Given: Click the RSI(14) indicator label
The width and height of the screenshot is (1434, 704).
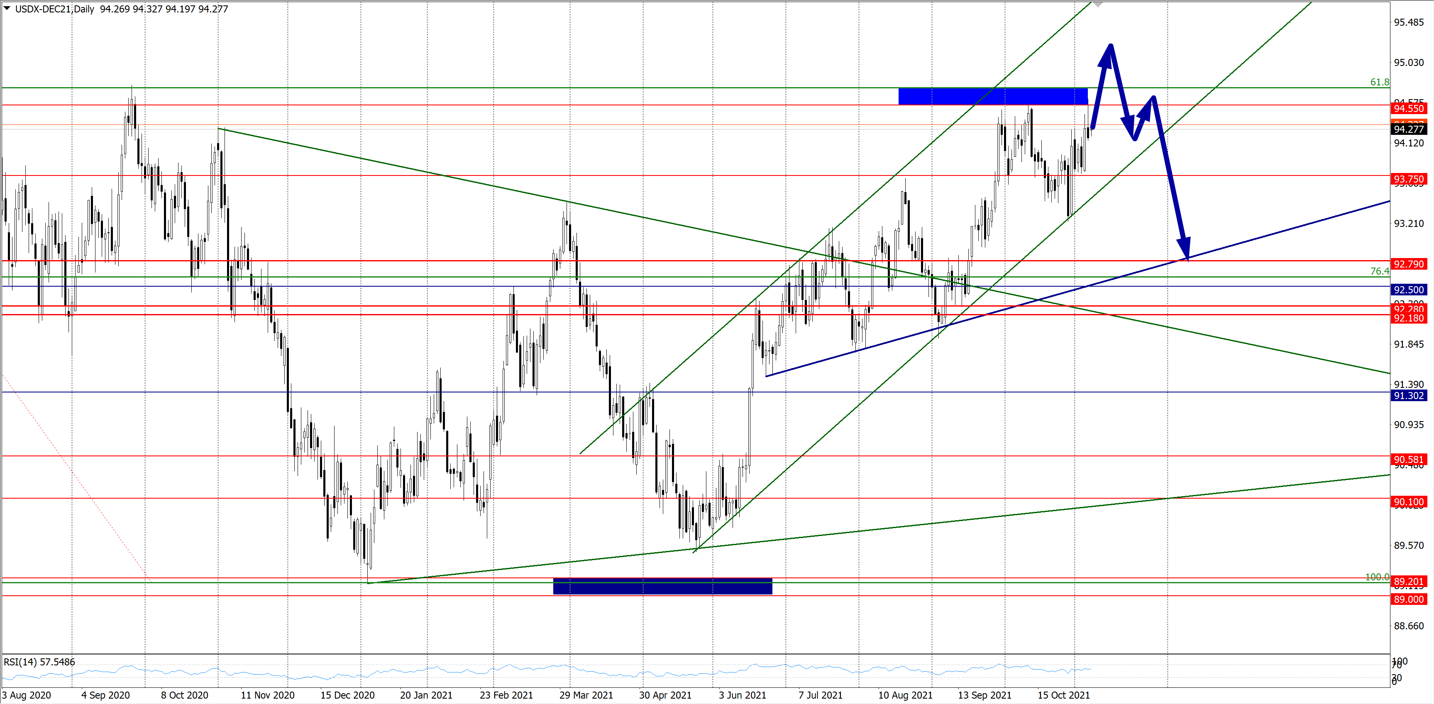Looking at the screenshot, I should point(39,662).
